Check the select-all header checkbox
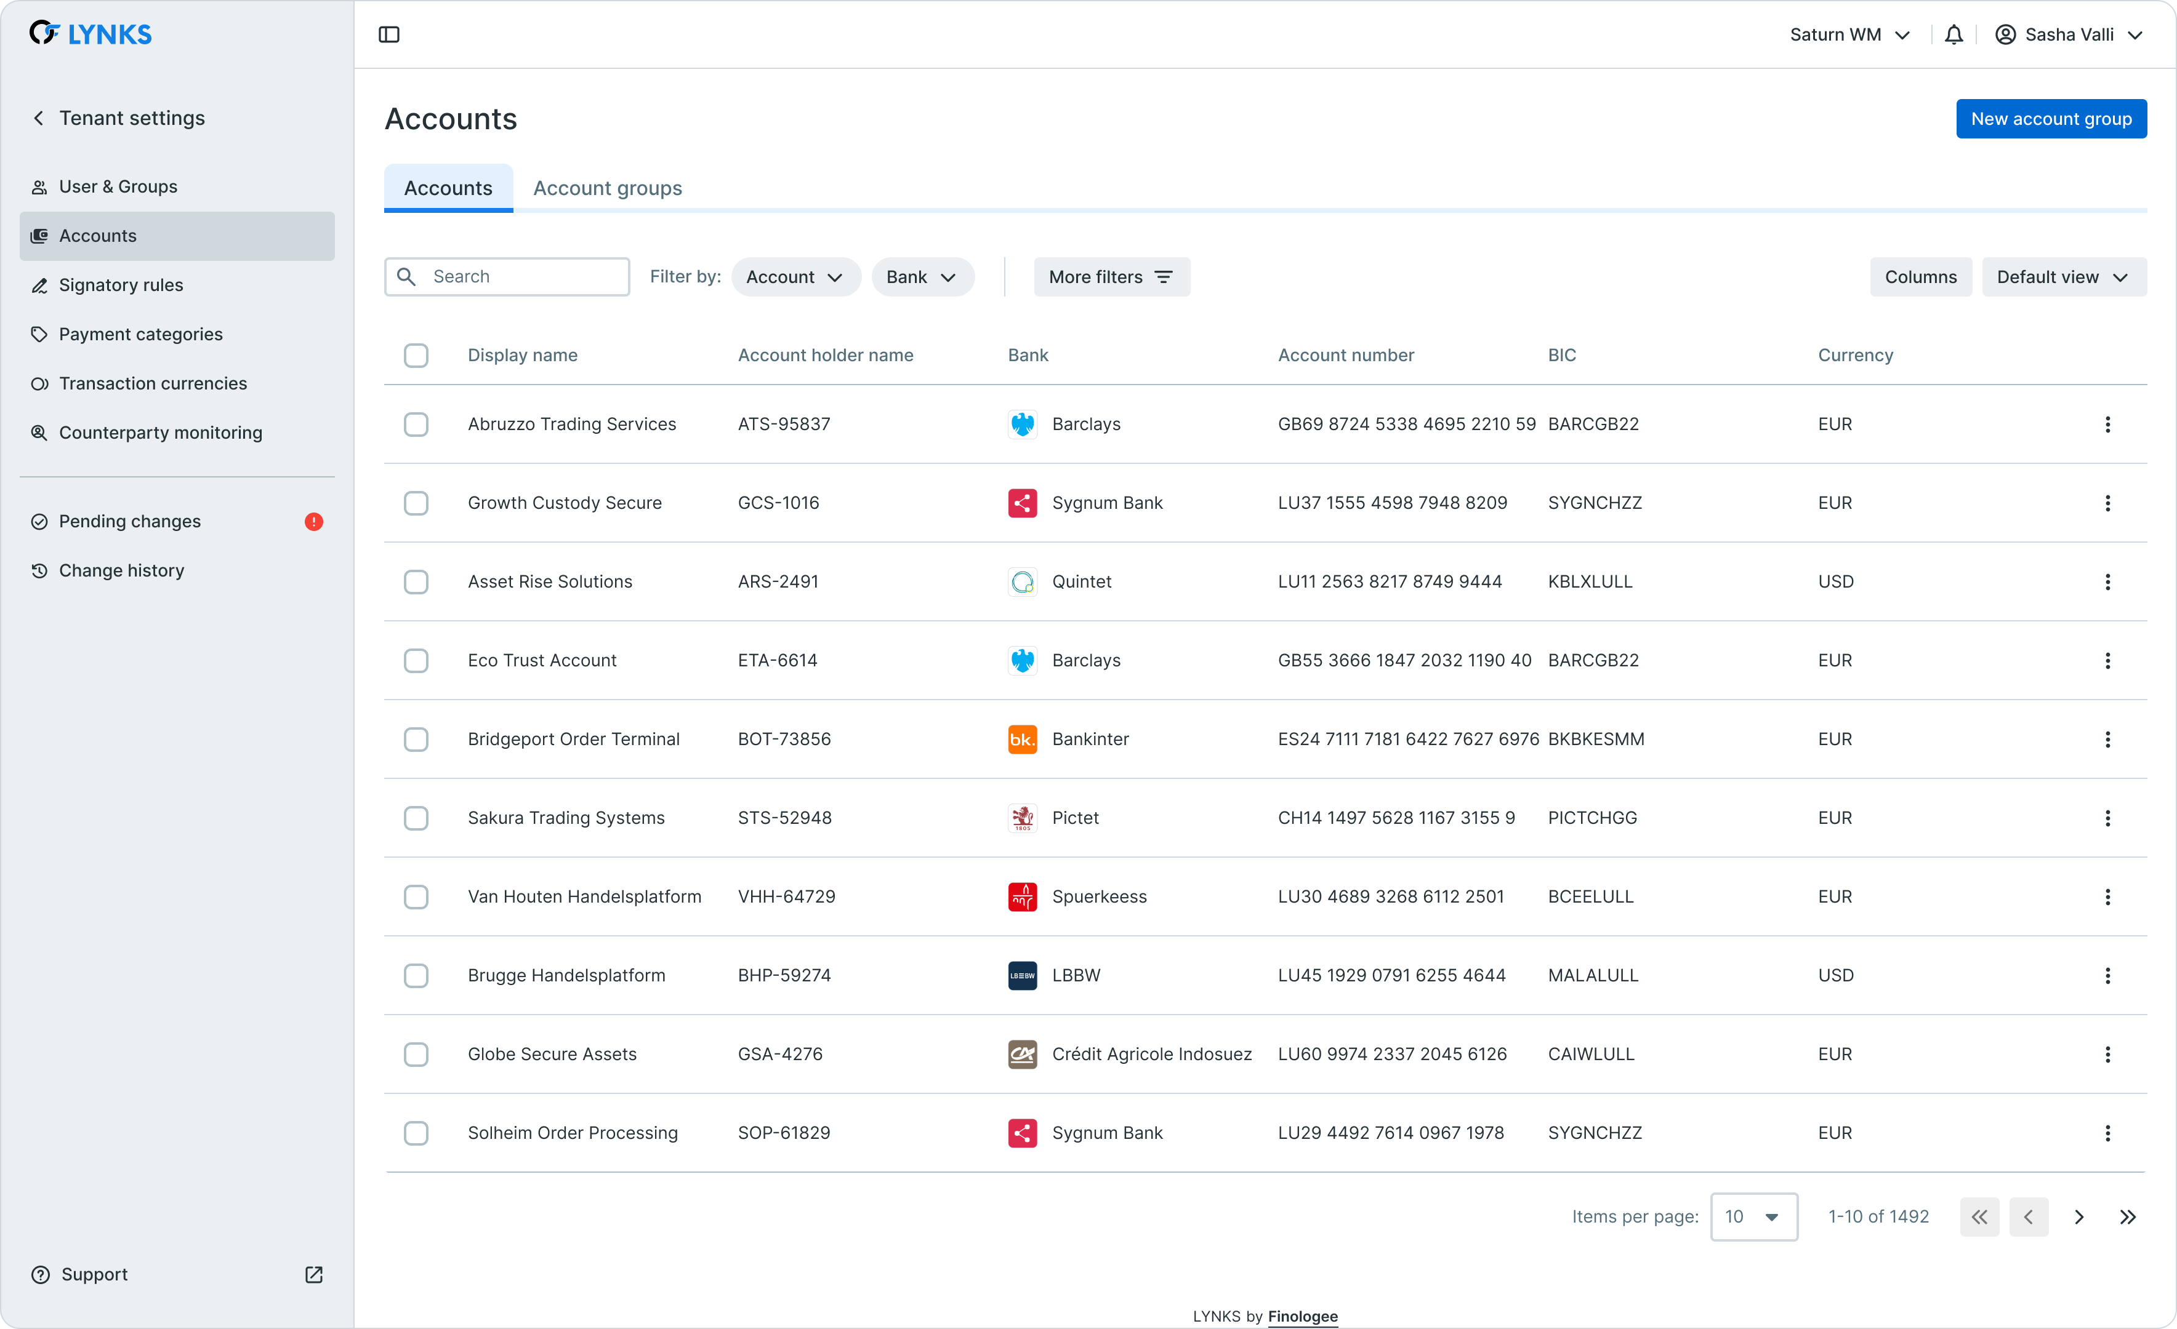Image resolution: width=2177 pixels, height=1329 pixels. tap(416, 356)
